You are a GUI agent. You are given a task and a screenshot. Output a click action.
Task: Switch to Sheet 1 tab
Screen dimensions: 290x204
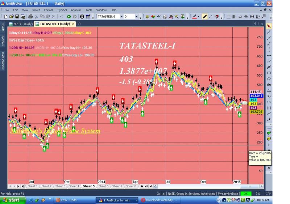pyautogui.click(x=33, y=186)
